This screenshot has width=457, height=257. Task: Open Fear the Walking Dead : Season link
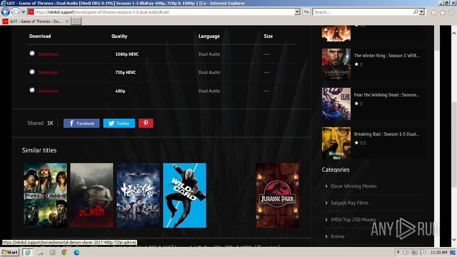point(387,95)
